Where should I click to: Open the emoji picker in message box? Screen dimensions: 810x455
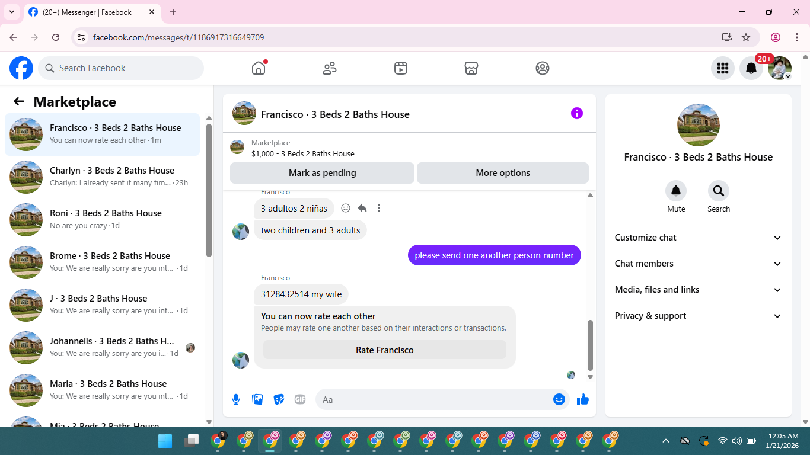click(x=559, y=399)
